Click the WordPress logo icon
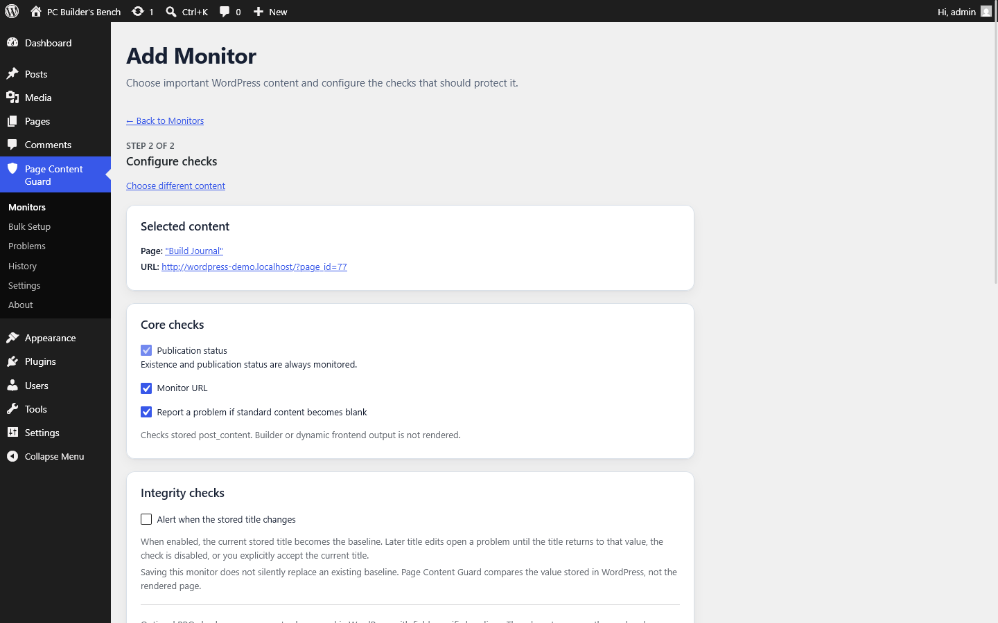 pyautogui.click(x=12, y=11)
